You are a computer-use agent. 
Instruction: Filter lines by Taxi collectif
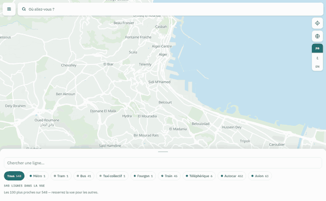[x=112, y=176]
